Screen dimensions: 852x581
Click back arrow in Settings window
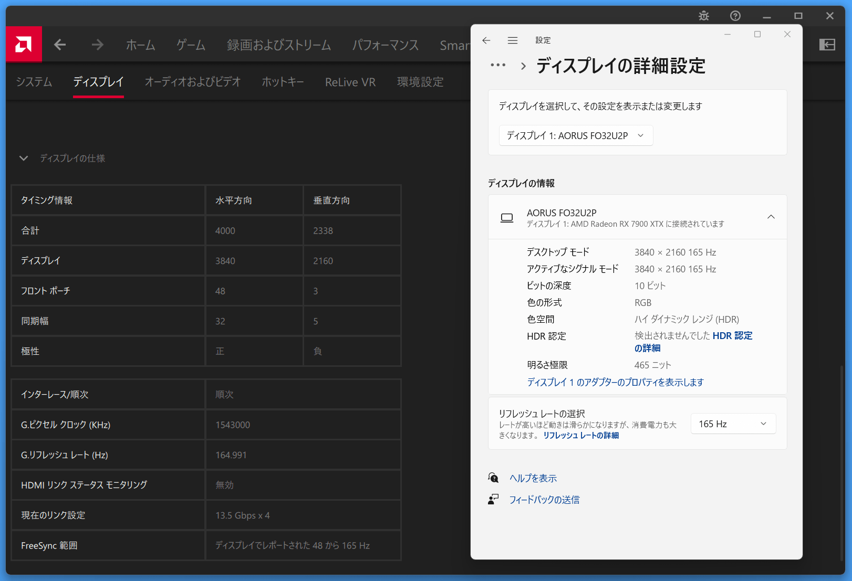coord(486,40)
